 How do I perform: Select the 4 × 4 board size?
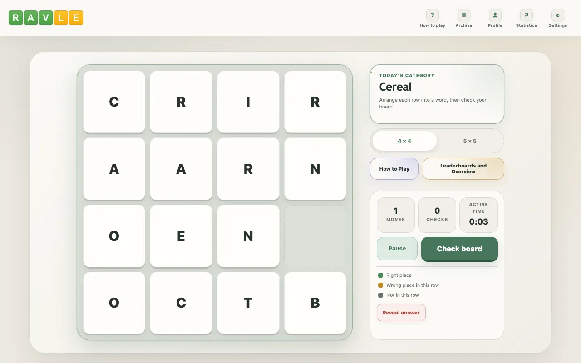404,141
